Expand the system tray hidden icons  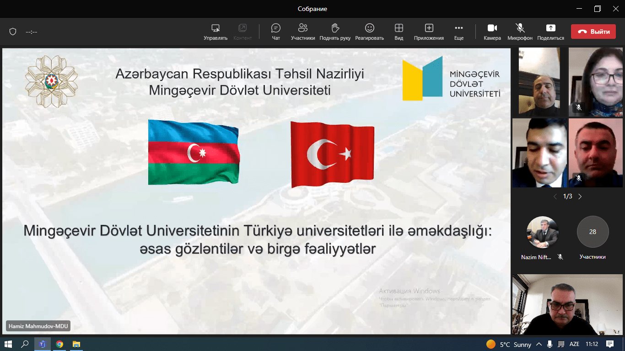tap(539, 344)
